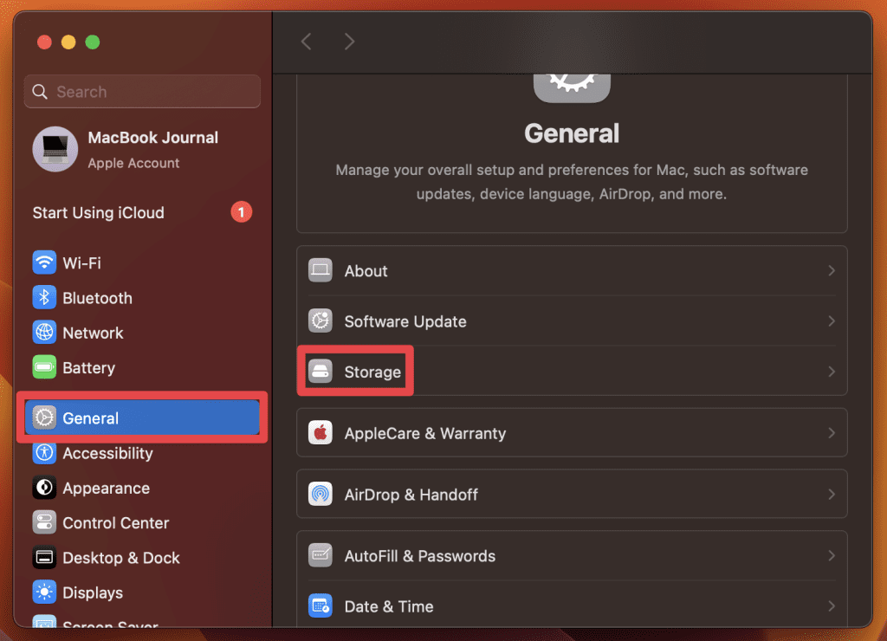Click Start Using iCloud
Screen dimensions: 887x641
coord(142,212)
